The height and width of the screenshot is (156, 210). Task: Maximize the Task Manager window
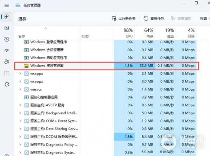pyautogui.click(x=196, y=3)
